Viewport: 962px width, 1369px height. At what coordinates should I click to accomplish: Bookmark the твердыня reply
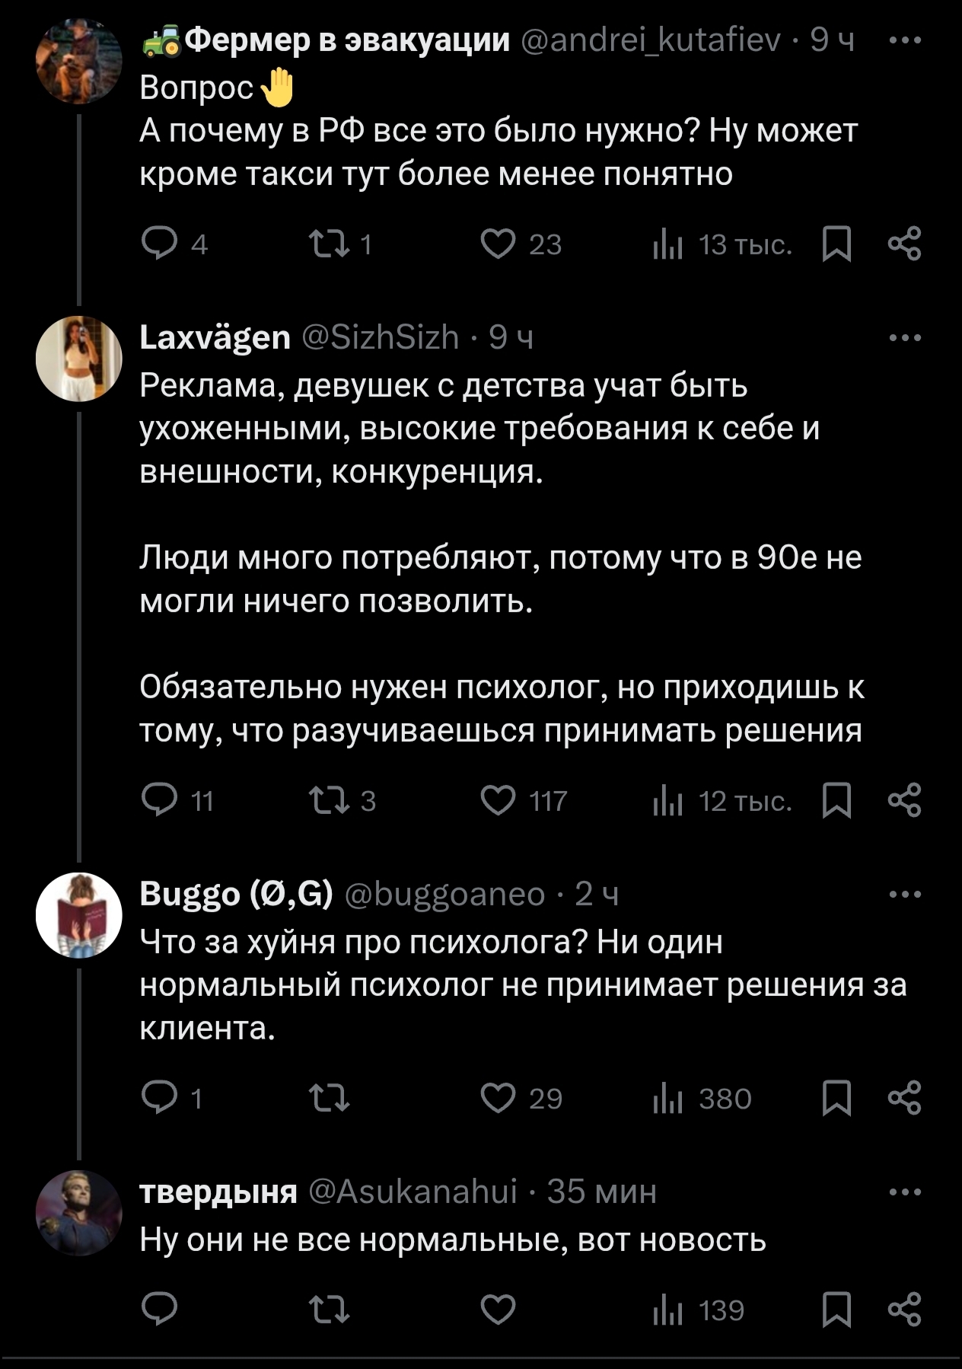pos(837,1310)
